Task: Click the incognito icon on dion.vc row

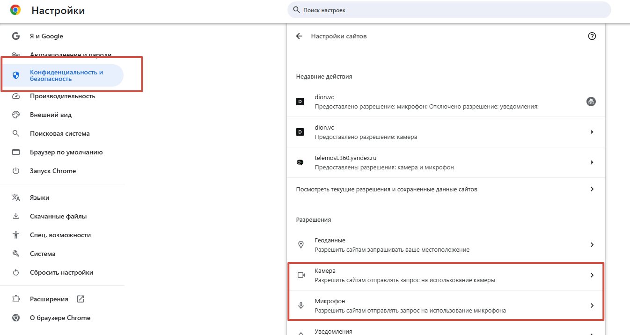Action: coord(591,102)
